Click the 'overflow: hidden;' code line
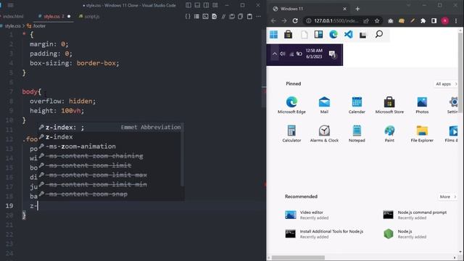This screenshot has width=464, height=261. point(63,101)
